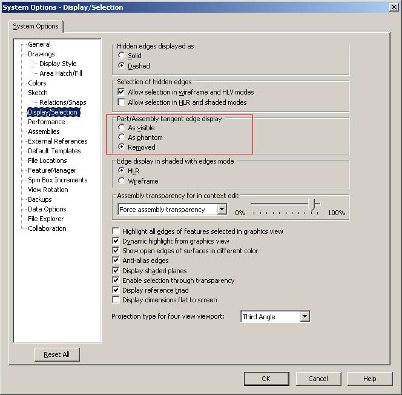This screenshot has width=402, height=395.
Task: Select Data Options in the tree
Action: click(47, 209)
